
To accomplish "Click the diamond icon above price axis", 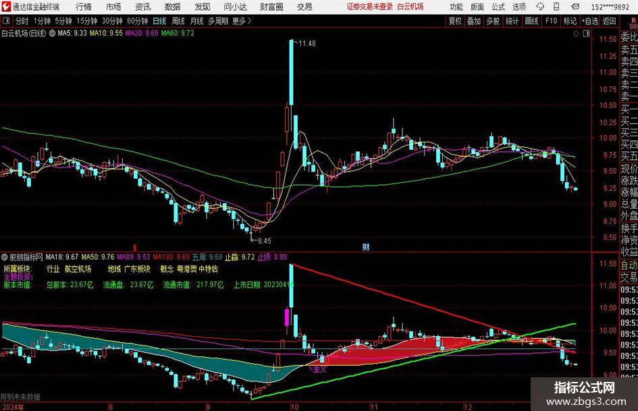I will coord(576,34).
